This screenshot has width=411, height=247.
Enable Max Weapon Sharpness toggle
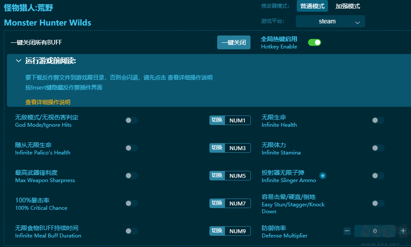[132, 176]
